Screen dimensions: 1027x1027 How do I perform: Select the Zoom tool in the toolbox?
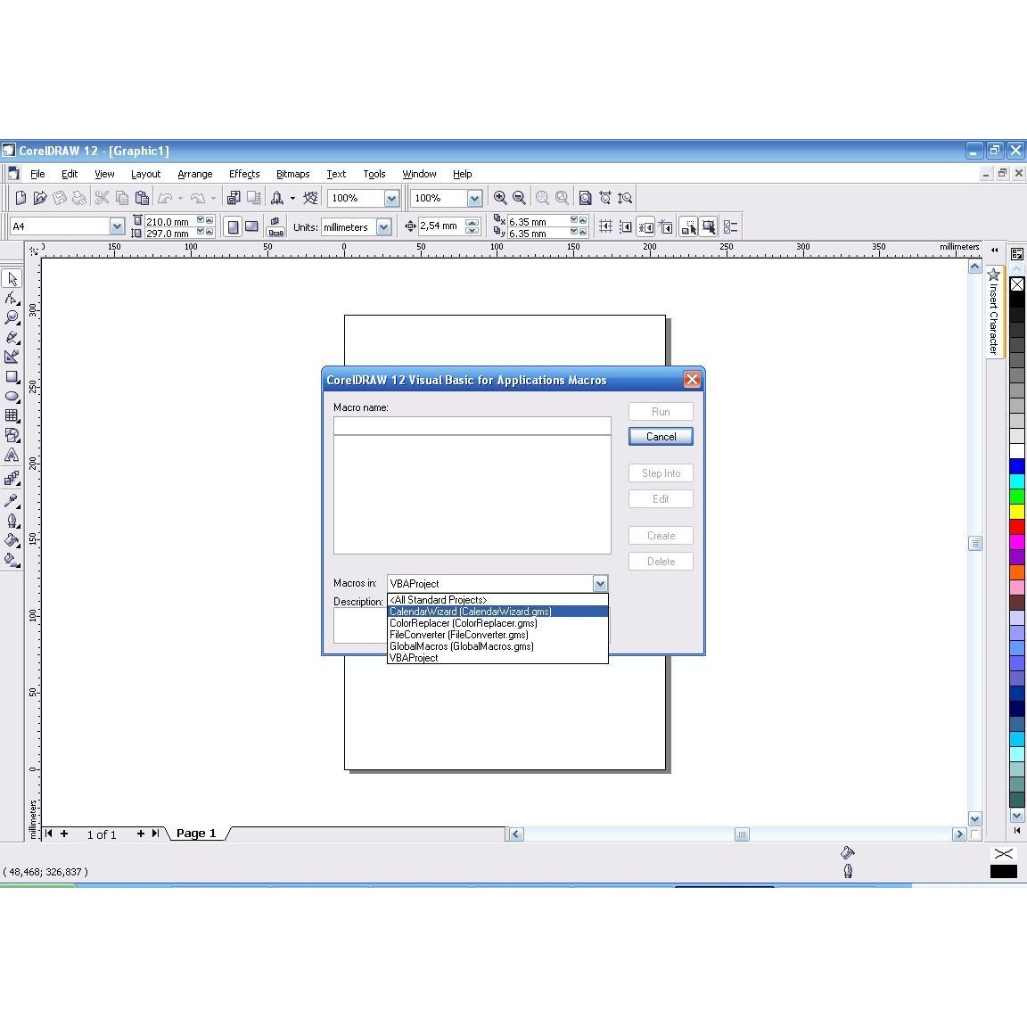click(12, 317)
